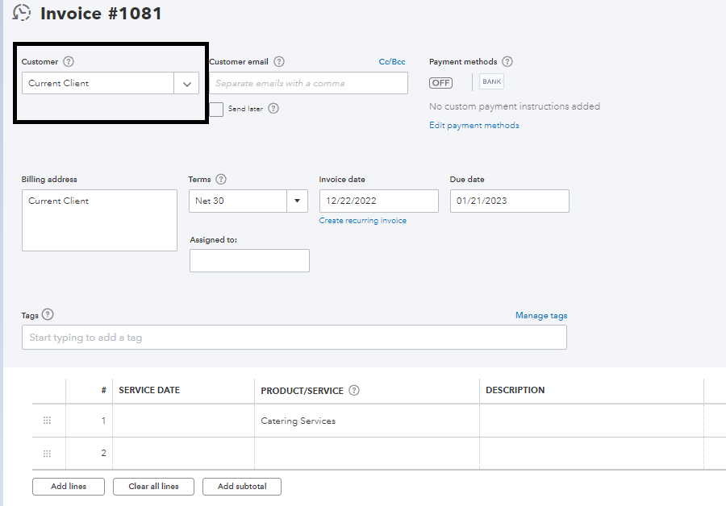This screenshot has width=726, height=506.
Task: Toggle the payment methods OFF switch
Action: pyautogui.click(x=440, y=83)
